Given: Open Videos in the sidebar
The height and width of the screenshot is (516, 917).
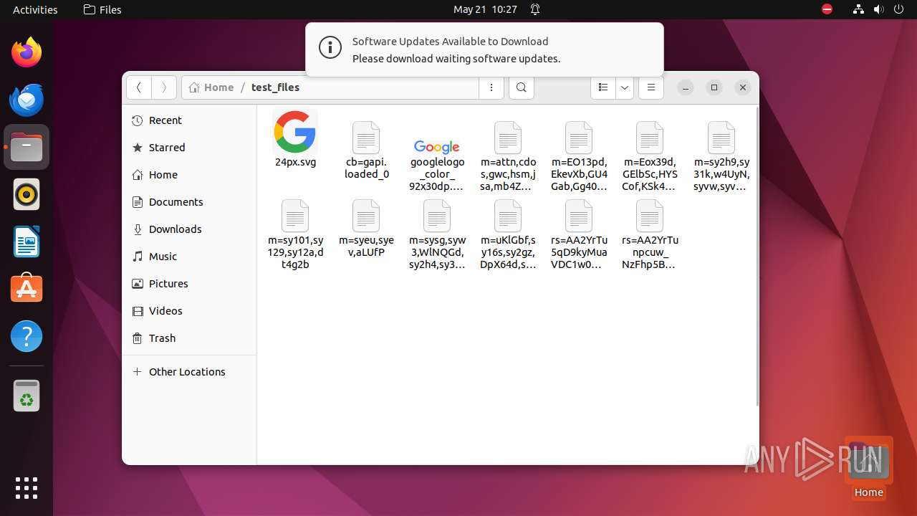Looking at the screenshot, I should 189,311.
